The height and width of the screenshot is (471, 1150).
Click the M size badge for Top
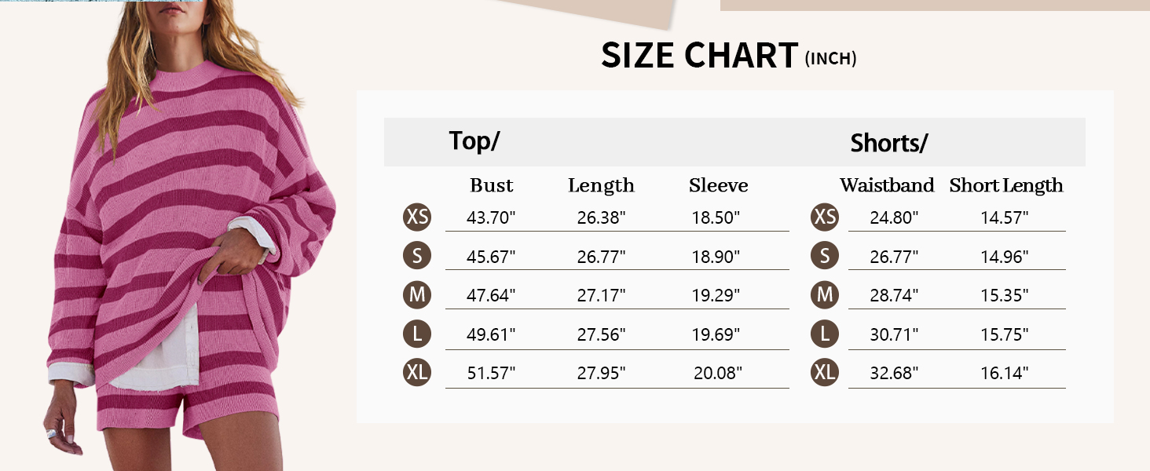click(417, 295)
